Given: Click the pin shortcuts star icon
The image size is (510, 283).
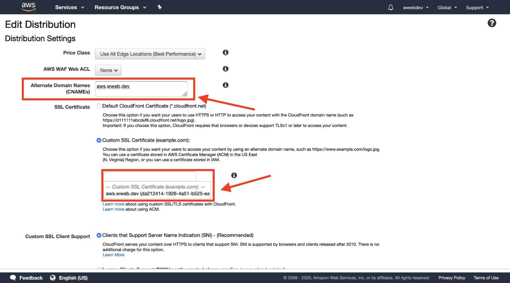Looking at the screenshot, I should pos(160,7).
